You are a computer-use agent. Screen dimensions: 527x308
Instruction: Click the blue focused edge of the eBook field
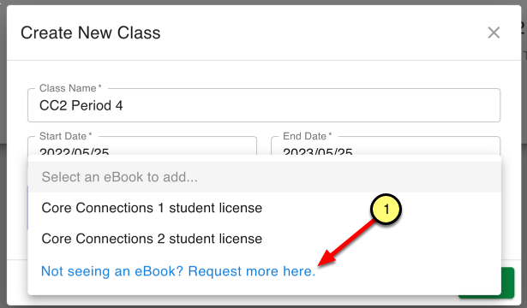[x=28, y=208]
